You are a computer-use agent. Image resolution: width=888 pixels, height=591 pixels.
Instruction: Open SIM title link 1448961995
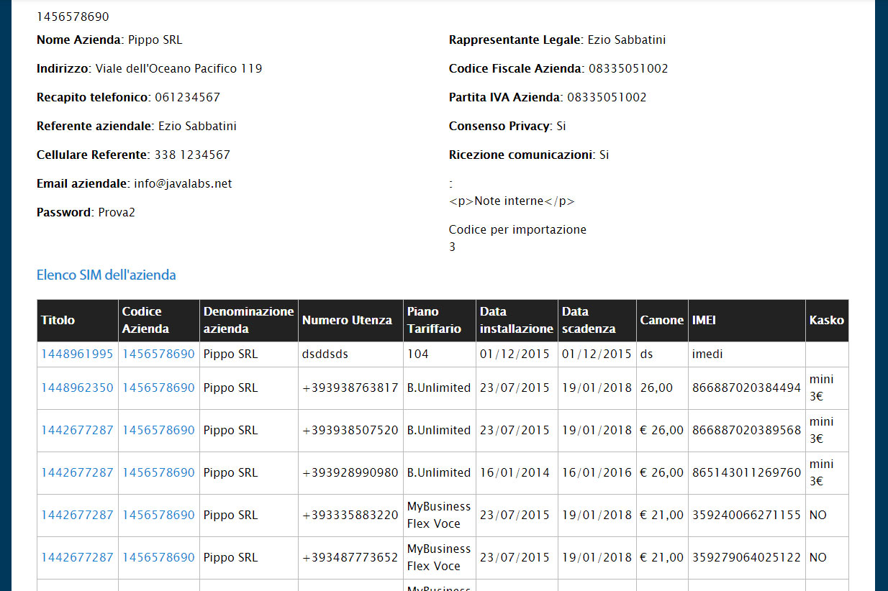(77, 354)
